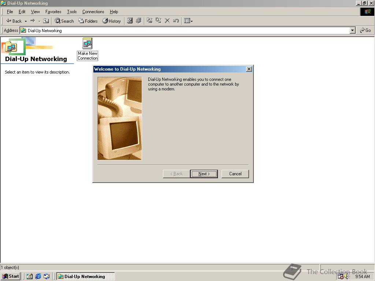This screenshot has height=281, width=375.
Task: Open the File menu
Action: 10,12
